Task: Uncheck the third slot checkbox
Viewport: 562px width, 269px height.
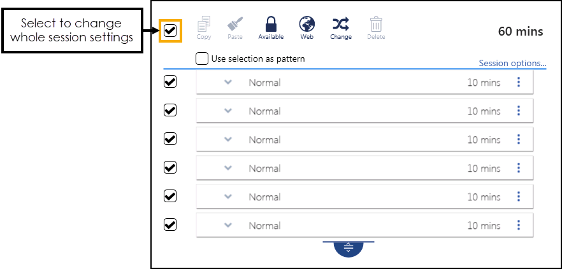Action: pyautogui.click(x=170, y=139)
